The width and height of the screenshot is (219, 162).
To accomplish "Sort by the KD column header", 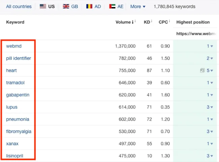I will pyautogui.click(x=147, y=22).
